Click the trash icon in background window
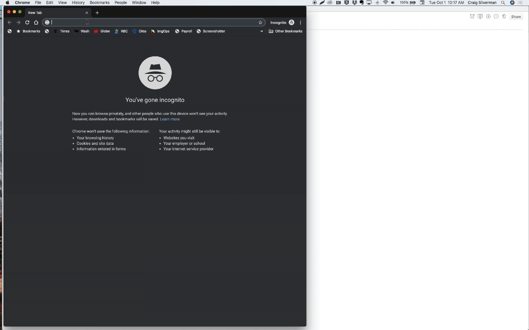529x330 pixels. pos(504,16)
